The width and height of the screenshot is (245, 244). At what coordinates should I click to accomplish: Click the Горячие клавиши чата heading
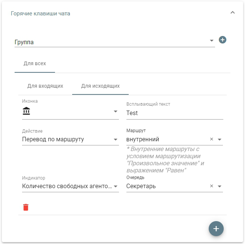coord(40,13)
